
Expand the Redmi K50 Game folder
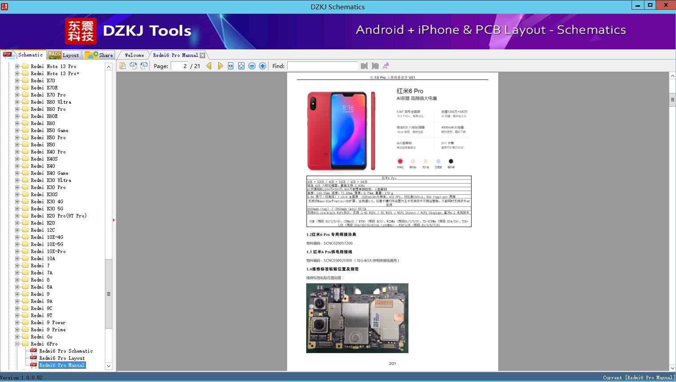[x=17, y=130]
